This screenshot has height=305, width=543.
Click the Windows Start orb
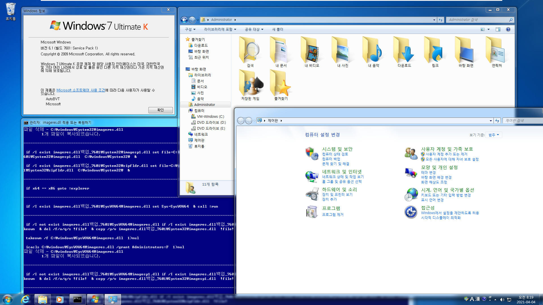click(x=8, y=299)
